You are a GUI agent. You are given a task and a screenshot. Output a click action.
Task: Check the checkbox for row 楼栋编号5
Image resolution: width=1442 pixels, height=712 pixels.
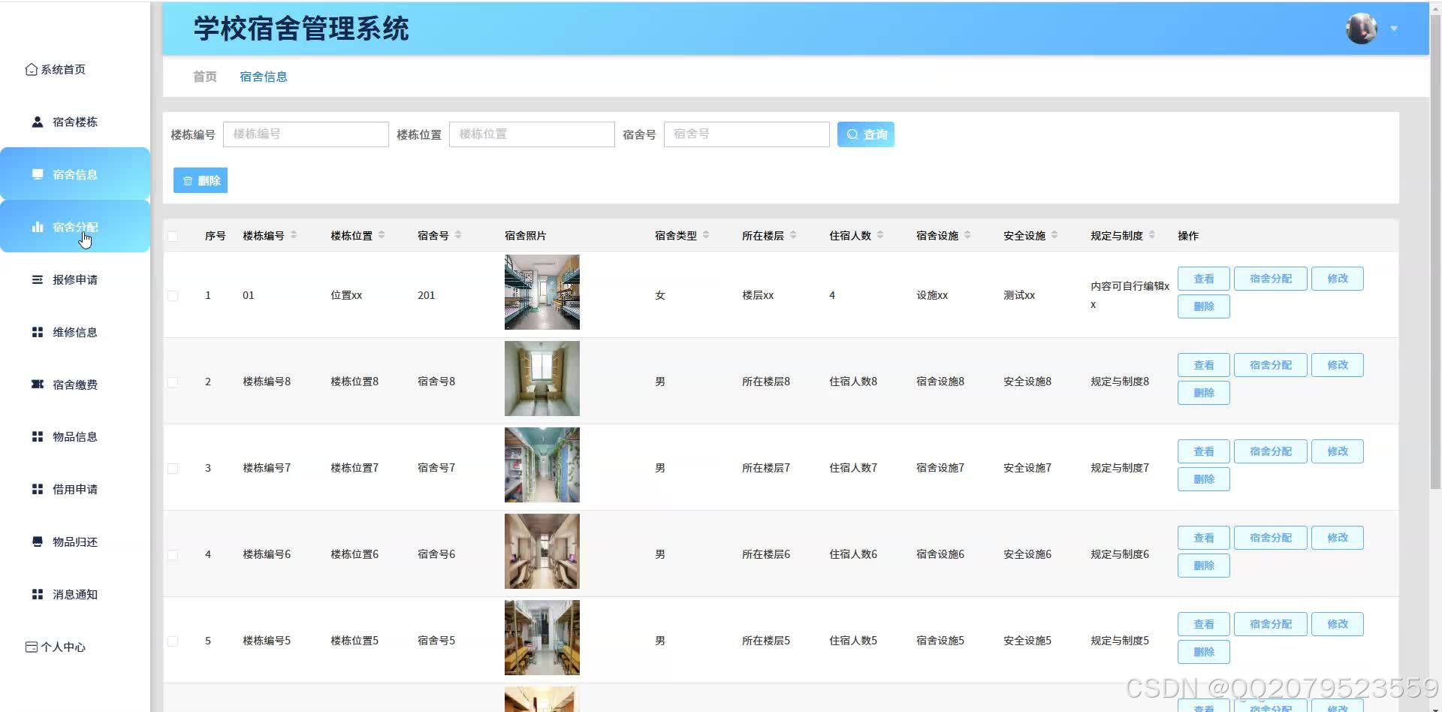(x=173, y=641)
